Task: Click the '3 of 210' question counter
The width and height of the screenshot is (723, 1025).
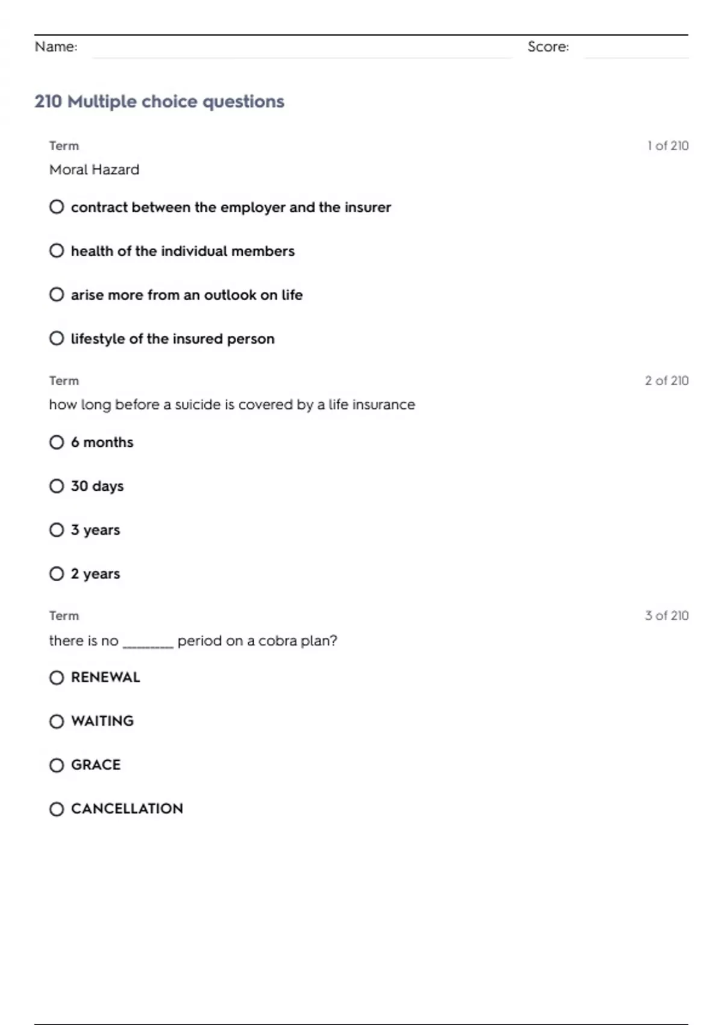Action: coord(666,616)
